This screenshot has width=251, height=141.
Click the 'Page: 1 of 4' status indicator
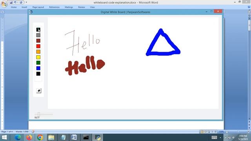[7, 132]
